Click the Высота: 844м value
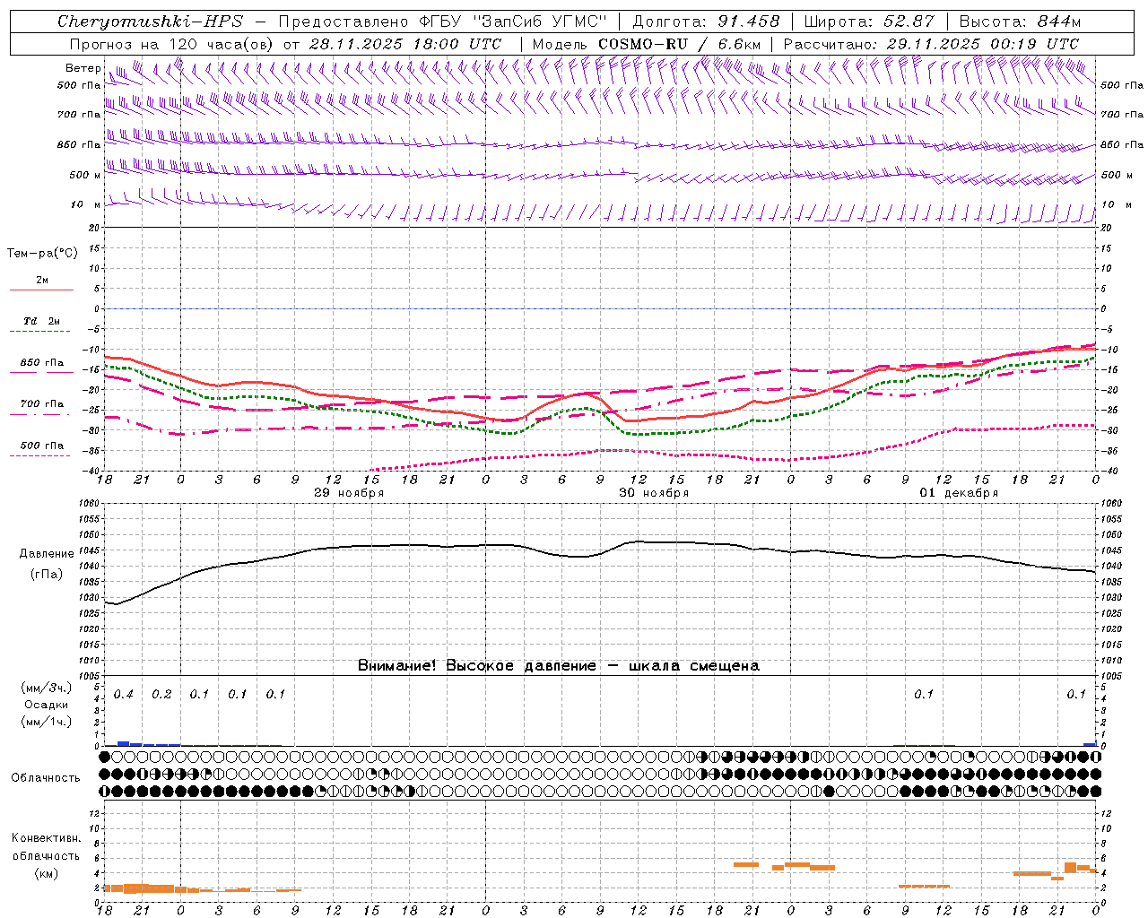 pyautogui.click(x=1021, y=22)
